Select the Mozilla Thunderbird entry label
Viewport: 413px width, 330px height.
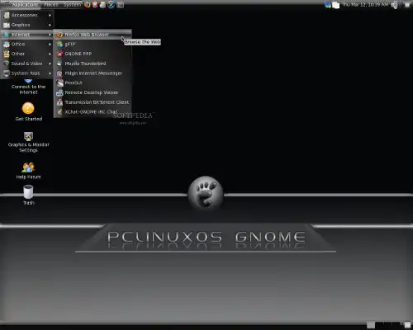pos(85,64)
